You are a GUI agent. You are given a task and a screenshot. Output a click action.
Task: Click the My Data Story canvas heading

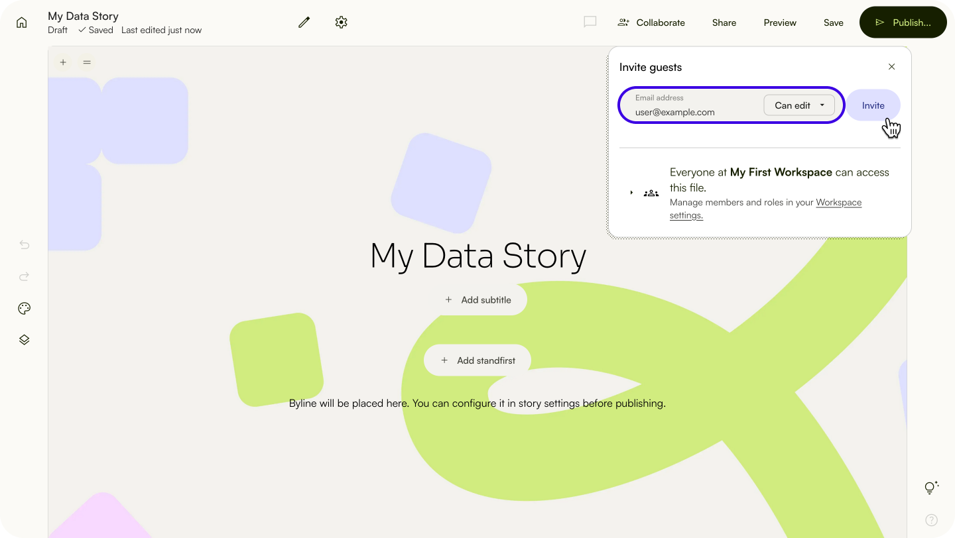coord(478,256)
